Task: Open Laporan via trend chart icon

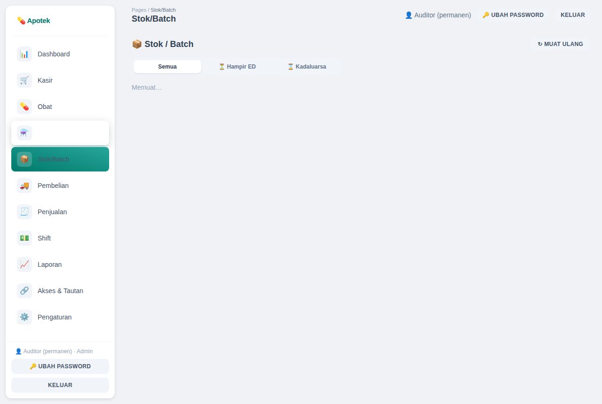Action: [24, 264]
